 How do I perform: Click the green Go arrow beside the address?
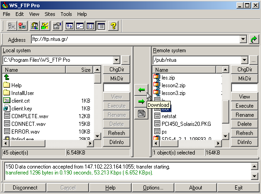point(254,40)
